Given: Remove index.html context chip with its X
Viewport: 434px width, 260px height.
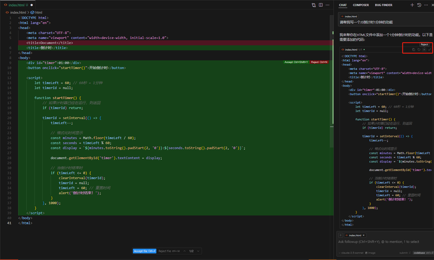Looking at the screenshot, I should coord(364,235).
